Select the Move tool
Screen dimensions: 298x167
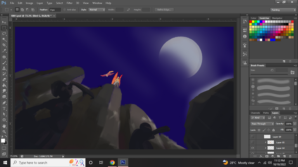pyautogui.click(x=4, y=22)
